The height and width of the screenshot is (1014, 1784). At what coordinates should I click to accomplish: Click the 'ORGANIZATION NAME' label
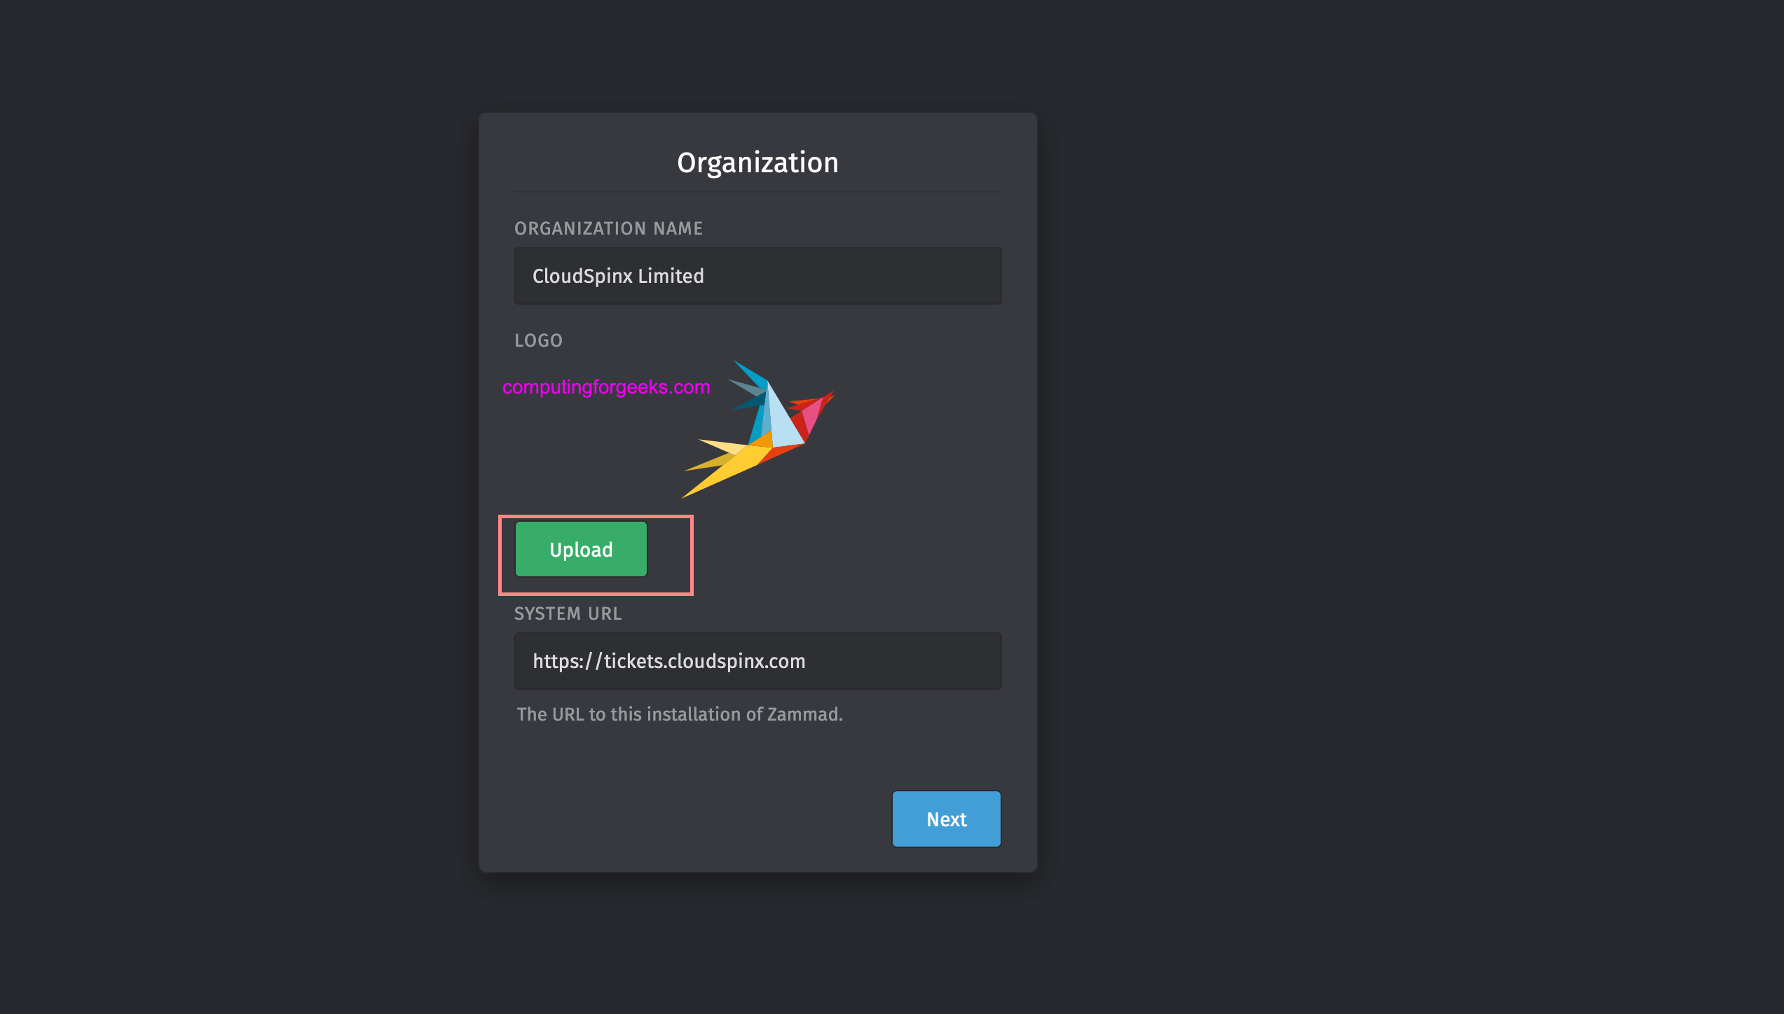coord(608,228)
